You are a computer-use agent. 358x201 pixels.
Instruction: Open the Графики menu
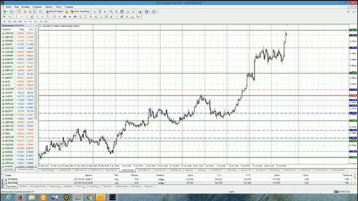click(37, 7)
